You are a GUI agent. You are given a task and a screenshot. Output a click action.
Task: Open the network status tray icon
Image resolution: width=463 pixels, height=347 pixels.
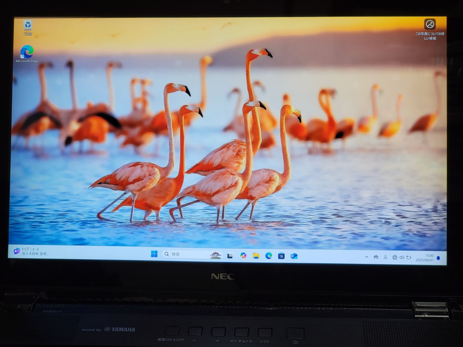coord(394,257)
